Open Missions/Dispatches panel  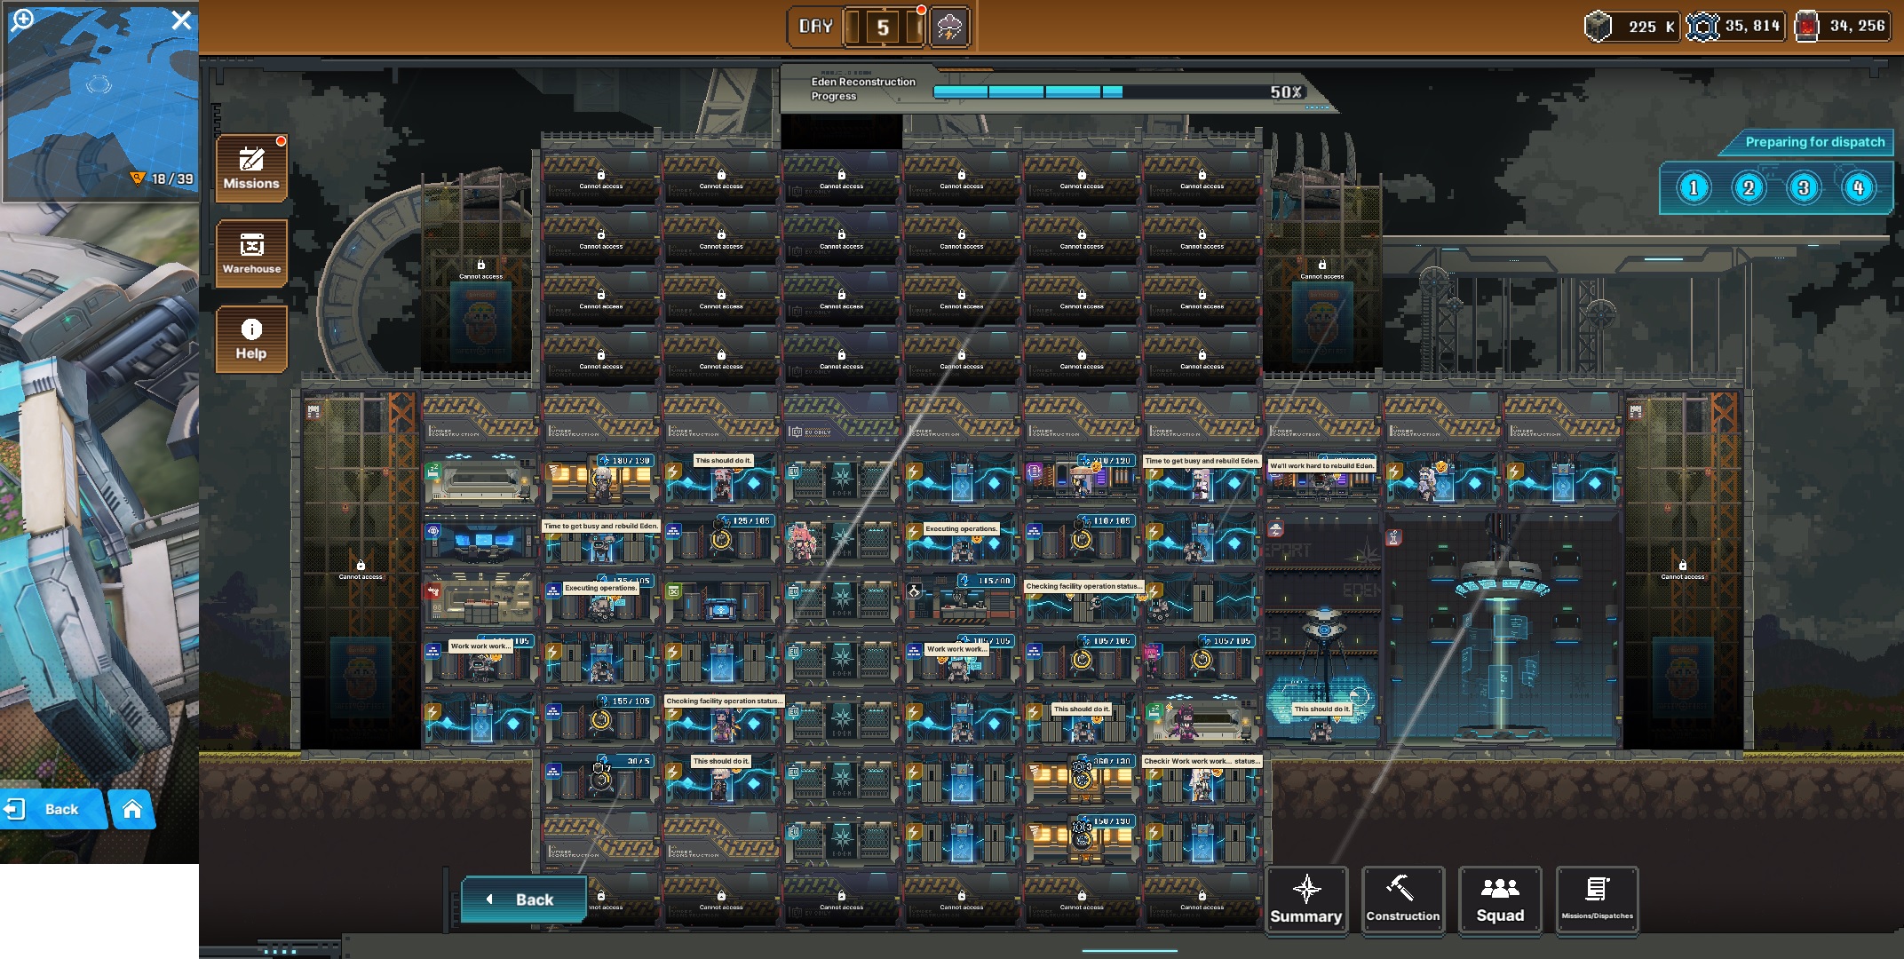[1597, 900]
